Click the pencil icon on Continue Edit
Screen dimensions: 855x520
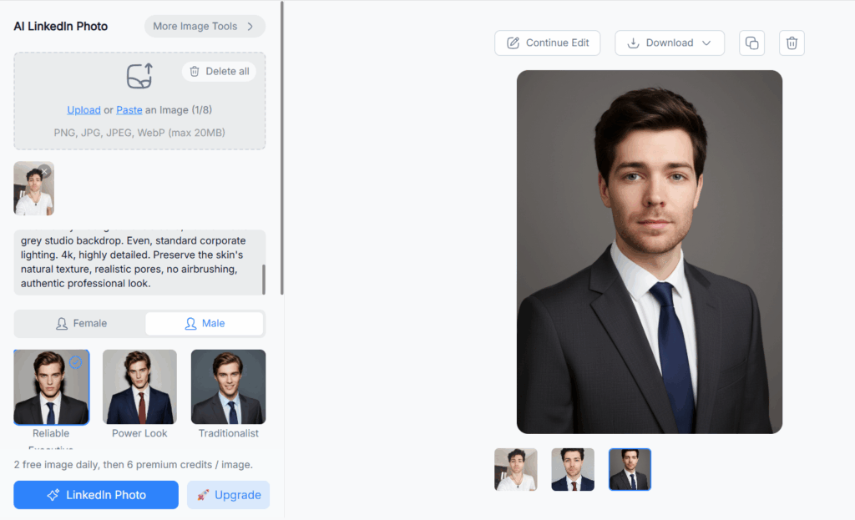coord(514,43)
